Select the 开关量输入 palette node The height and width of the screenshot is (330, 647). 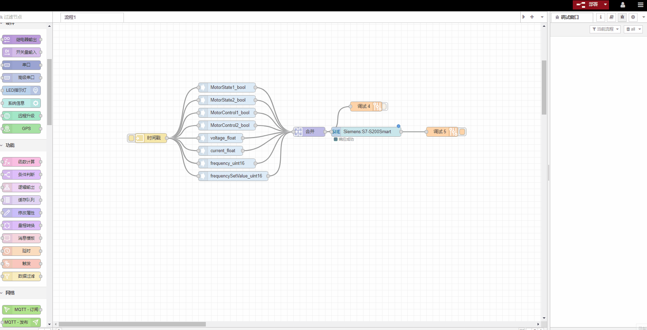[21, 52]
